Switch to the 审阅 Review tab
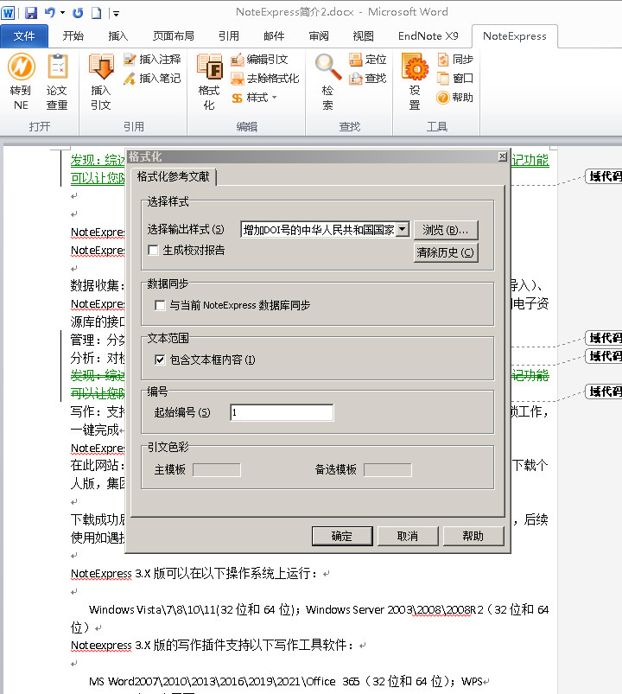This screenshot has height=694, width=622. 319,35
